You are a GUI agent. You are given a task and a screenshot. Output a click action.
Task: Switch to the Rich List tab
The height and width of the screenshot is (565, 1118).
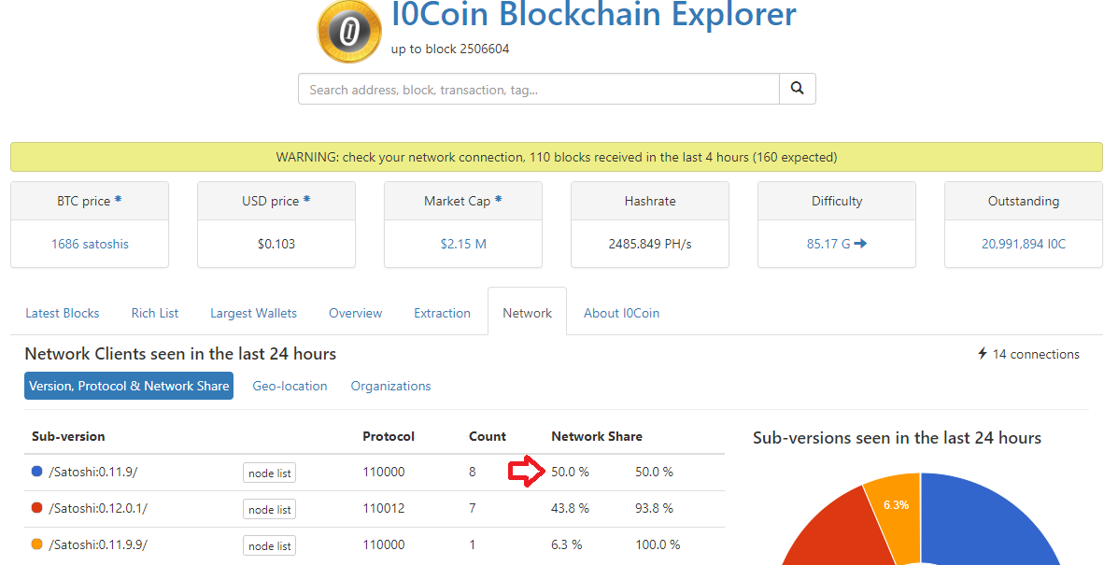[x=155, y=313]
